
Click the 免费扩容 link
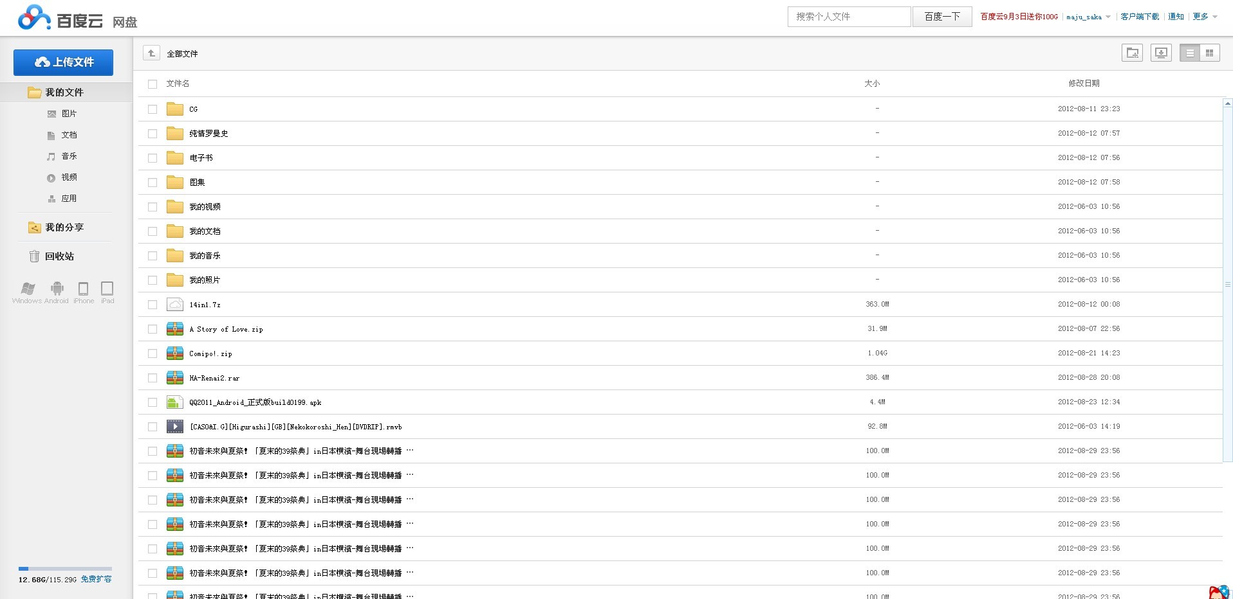(x=96, y=579)
